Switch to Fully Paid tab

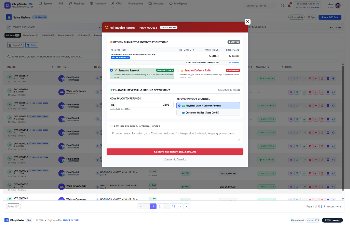(x=48, y=35)
